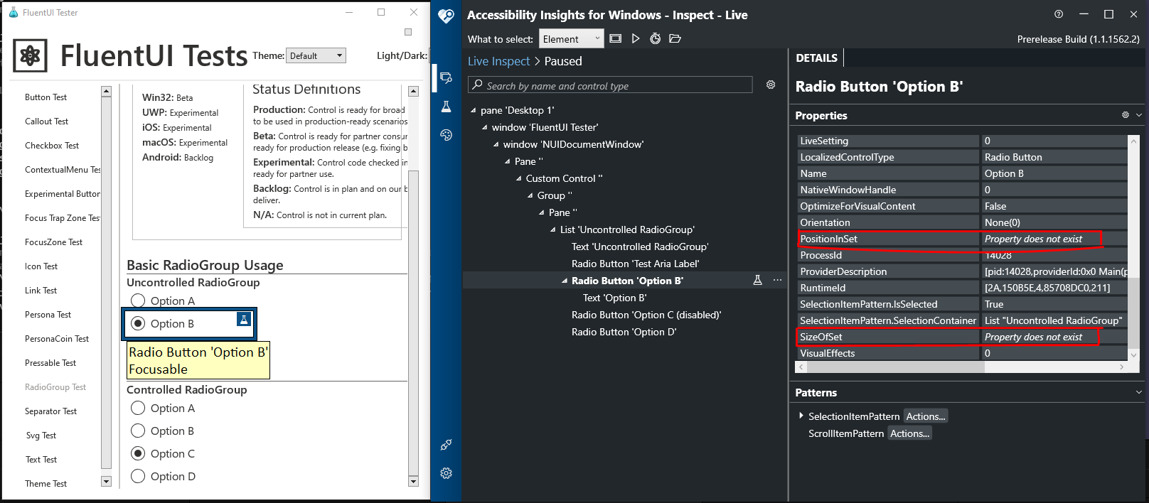
Task: Open Separator Test in test list
Action: (50, 411)
